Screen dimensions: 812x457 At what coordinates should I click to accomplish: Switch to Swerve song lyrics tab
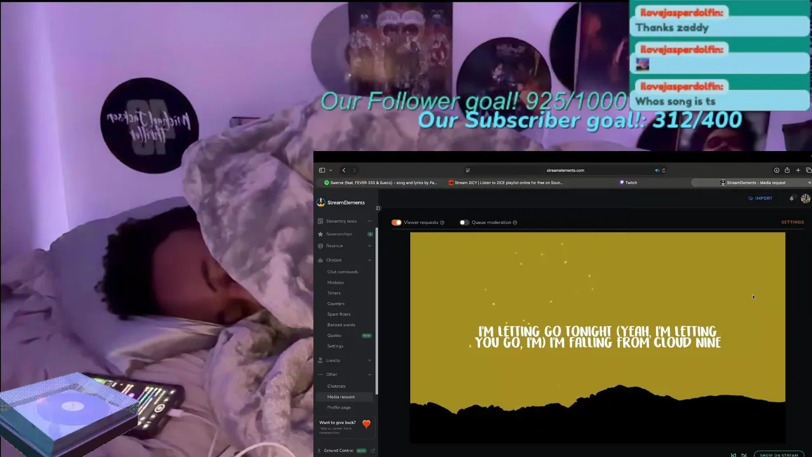379,183
